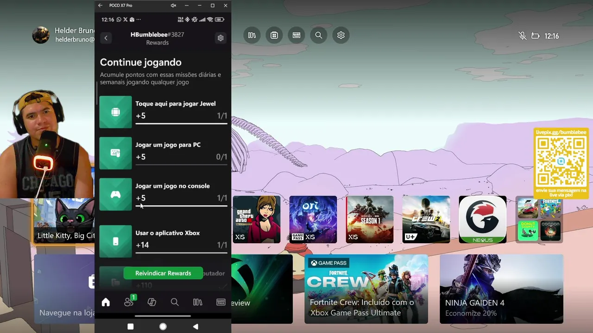Click the WhatsApp notification icon in phone status bar

(119, 19)
